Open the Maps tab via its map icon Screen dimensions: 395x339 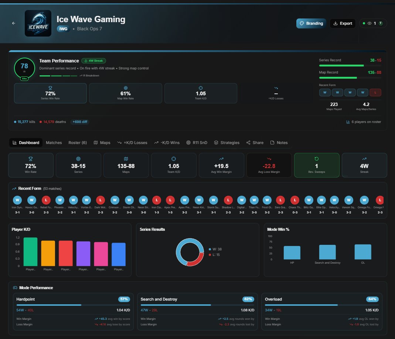tap(96, 143)
